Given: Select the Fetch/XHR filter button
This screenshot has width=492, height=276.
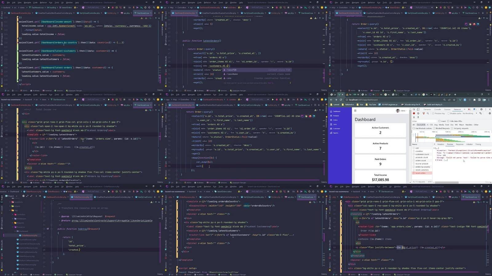Looking at the screenshot, I should click(421, 125).
